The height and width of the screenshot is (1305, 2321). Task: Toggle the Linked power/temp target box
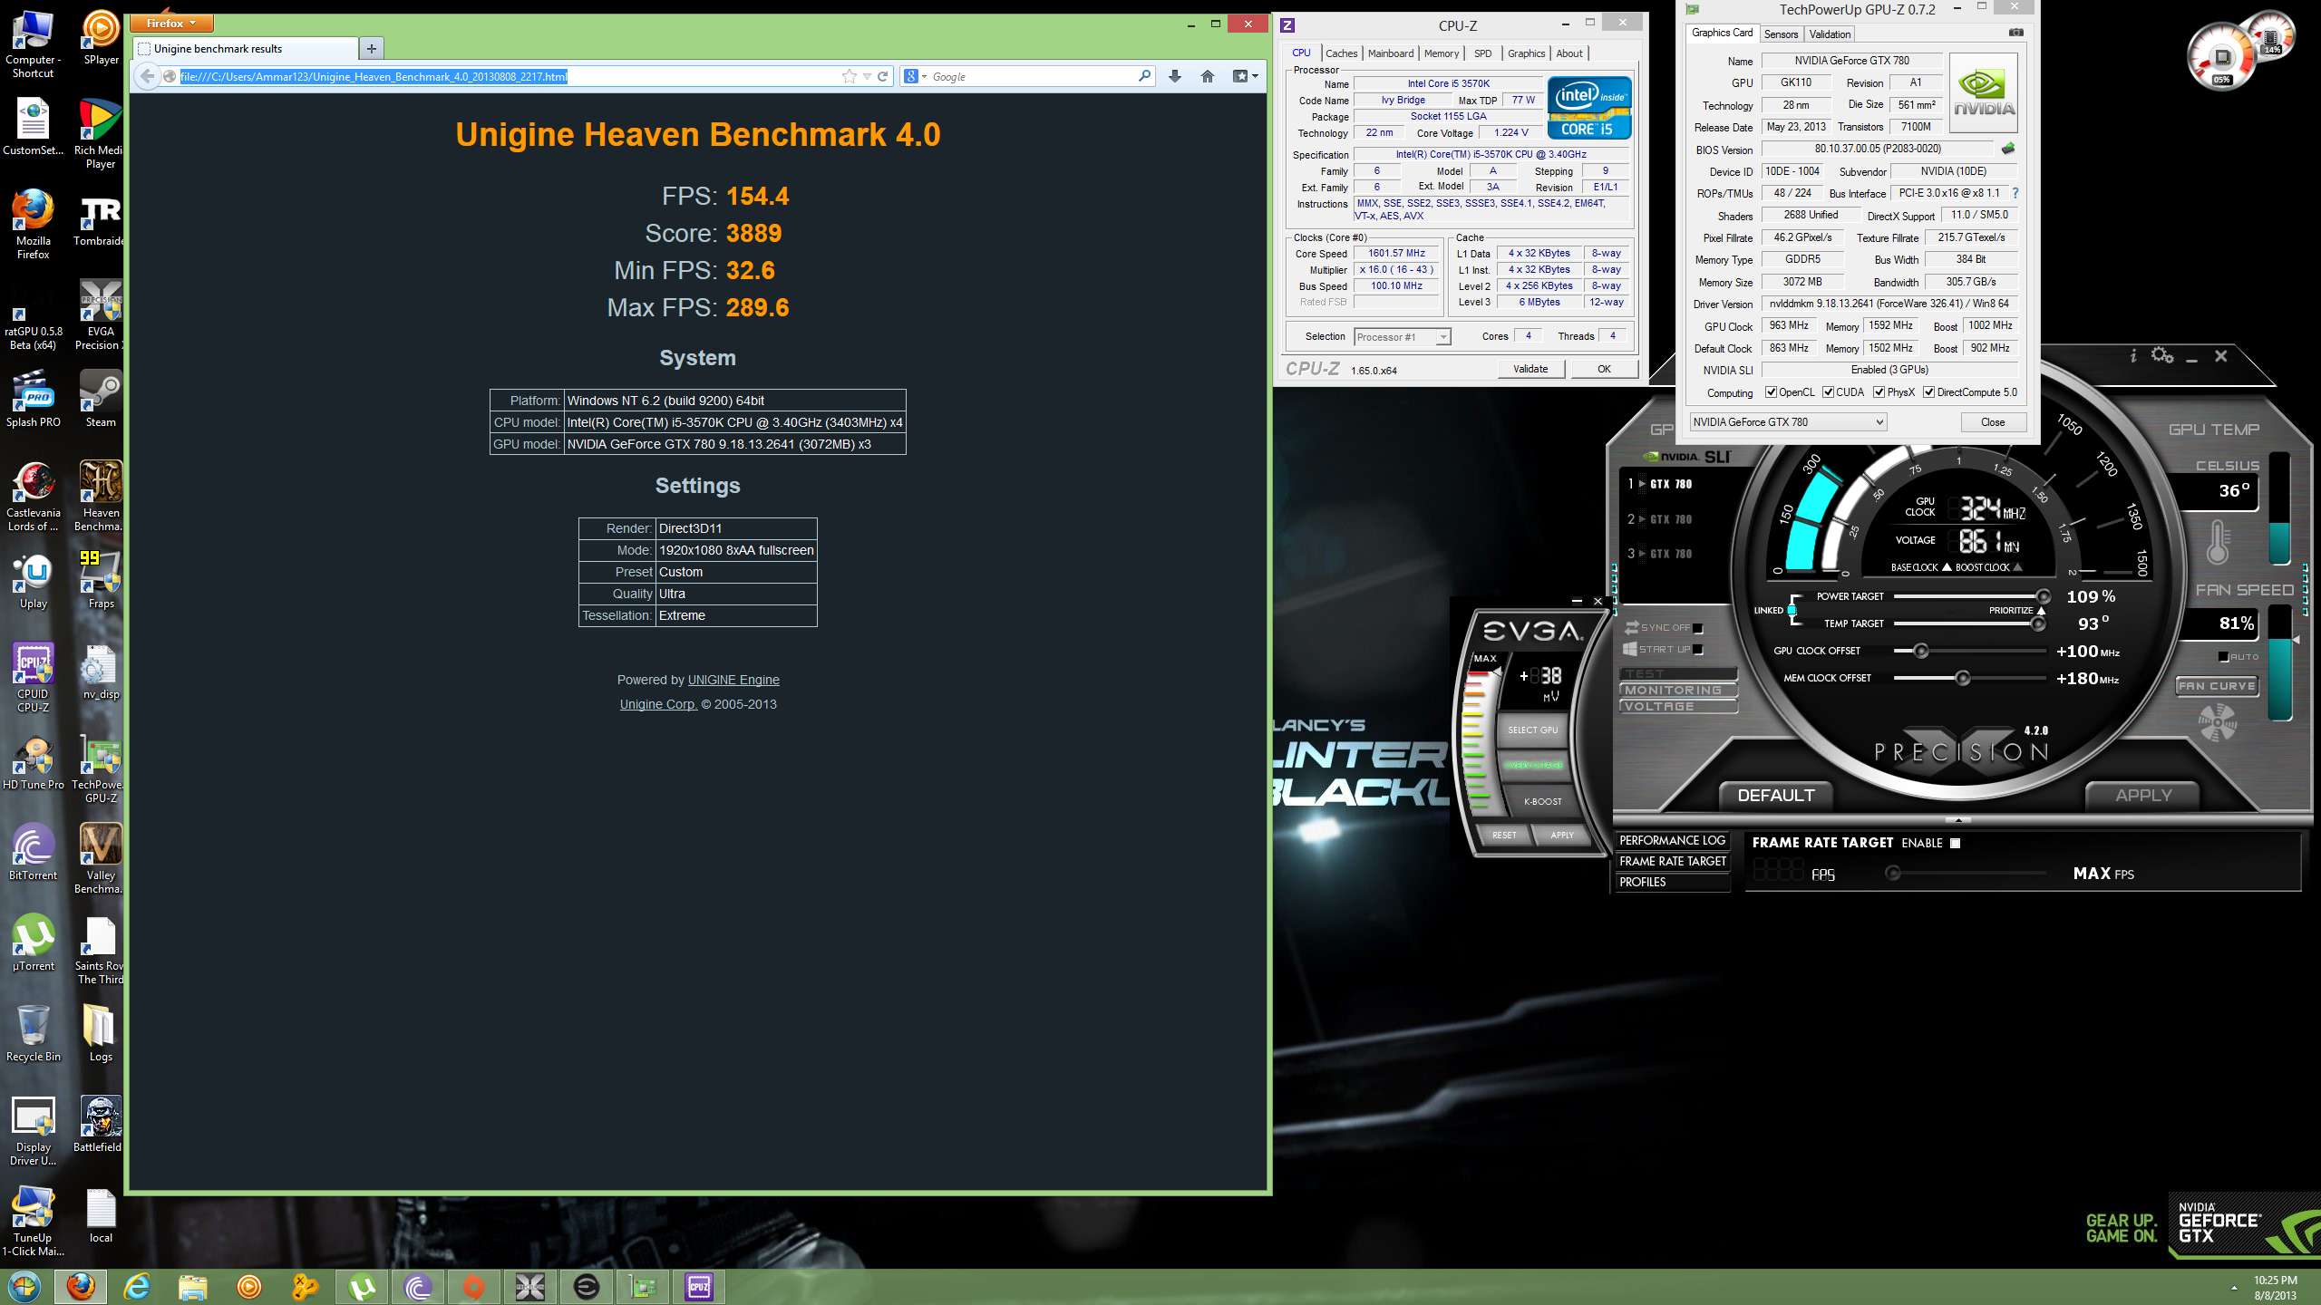(1792, 610)
